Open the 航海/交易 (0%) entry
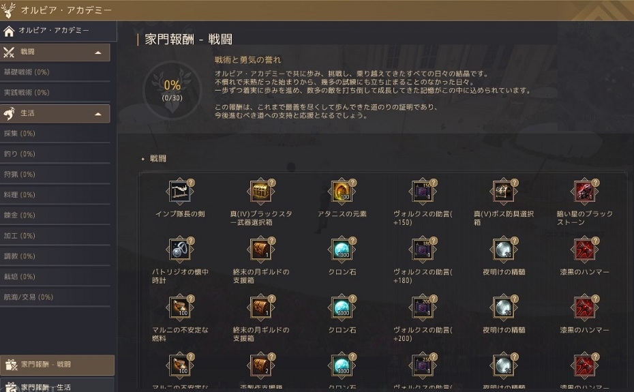This screenshot has width=634, height=392. (55, 297)
